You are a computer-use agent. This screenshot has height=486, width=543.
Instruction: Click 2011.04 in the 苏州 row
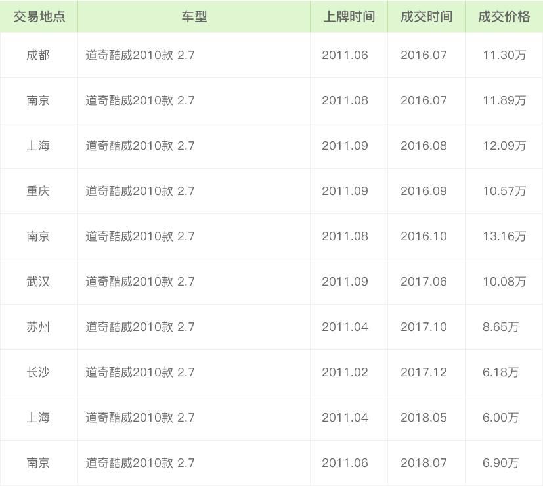pyautogui.click(x=345, y=327)
